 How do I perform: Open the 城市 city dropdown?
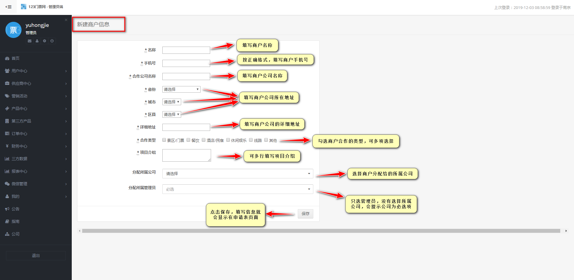point(172,102)
